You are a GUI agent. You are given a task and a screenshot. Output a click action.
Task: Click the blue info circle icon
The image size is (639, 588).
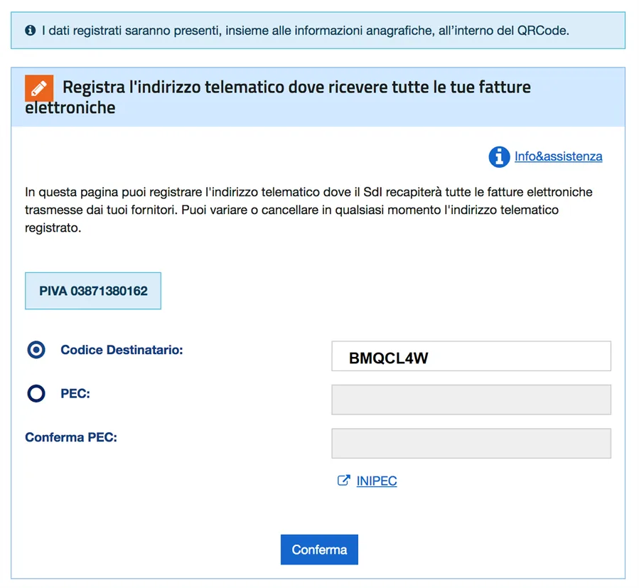[499, 156]
